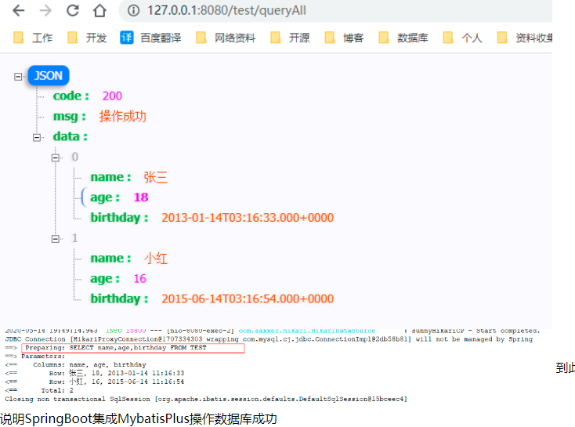Collapse the data array node
575x427 pixels.
point(37,138)
